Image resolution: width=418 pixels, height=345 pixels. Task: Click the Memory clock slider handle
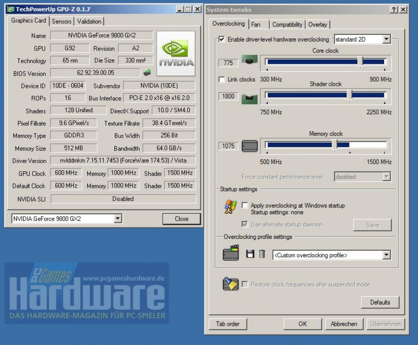[x=334, y=145]
